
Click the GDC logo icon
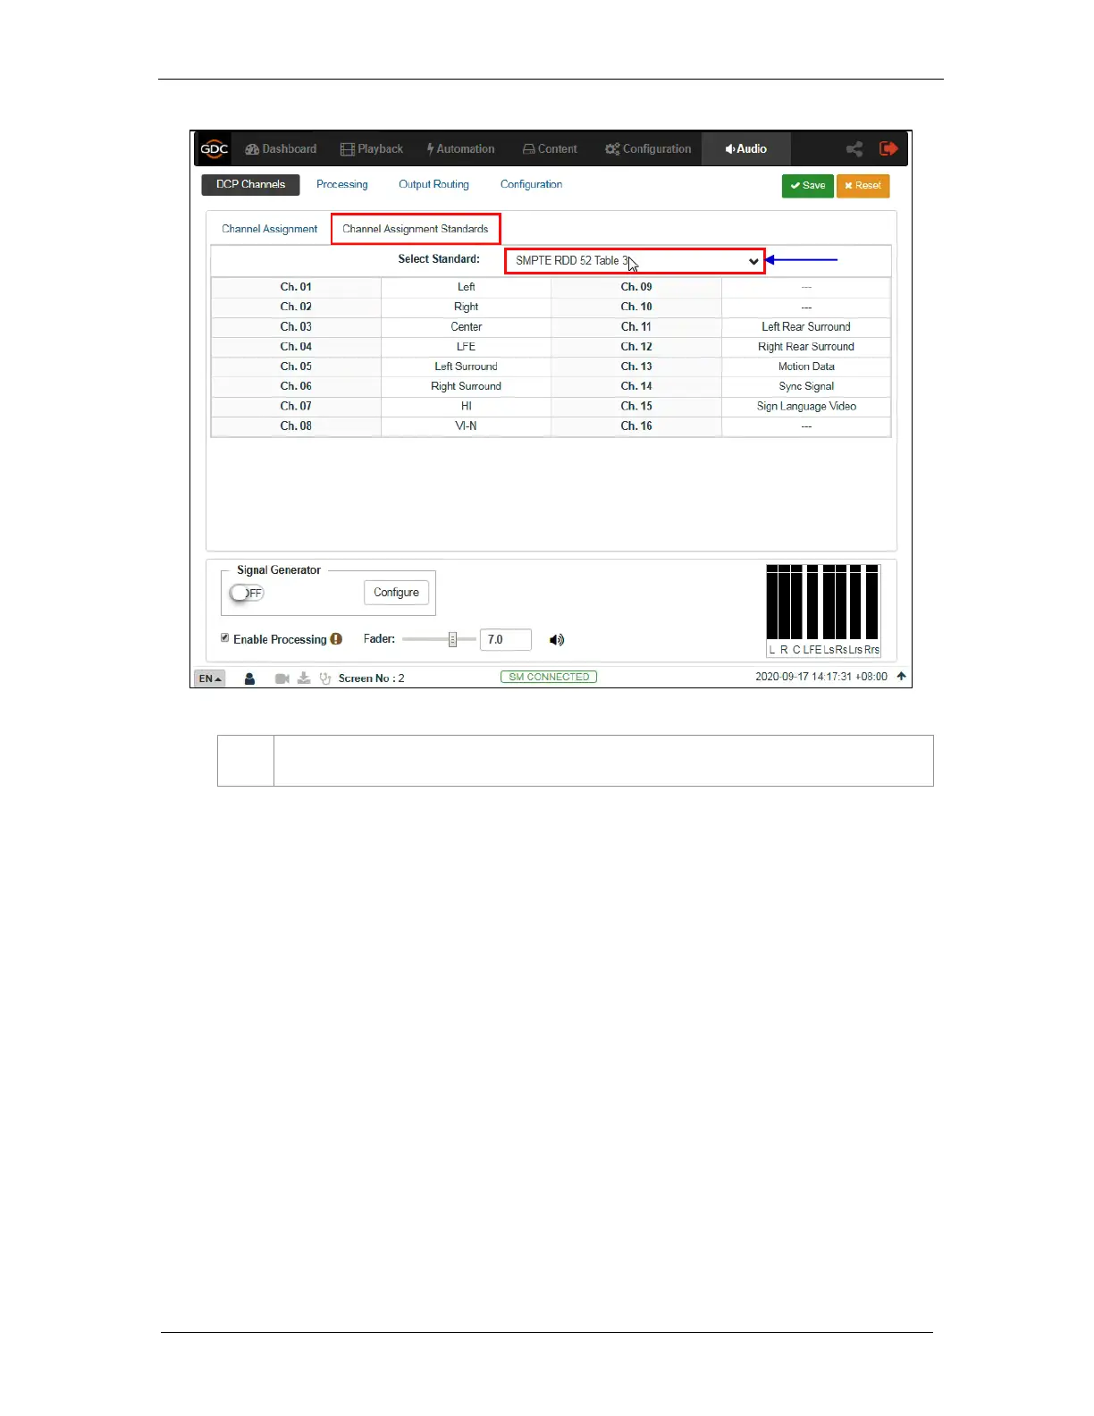tap(215, 149)
